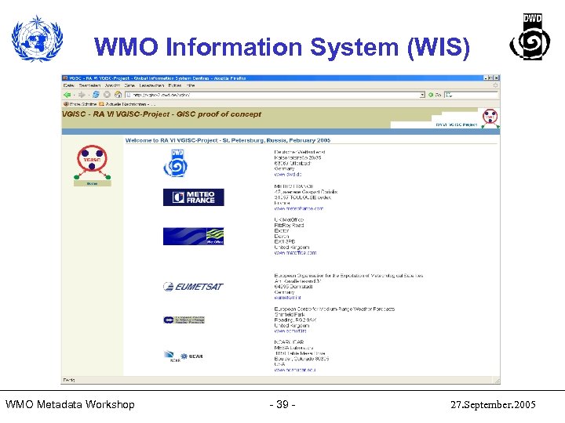
Task: Click into the URL address field
Action: pos(273,95)
